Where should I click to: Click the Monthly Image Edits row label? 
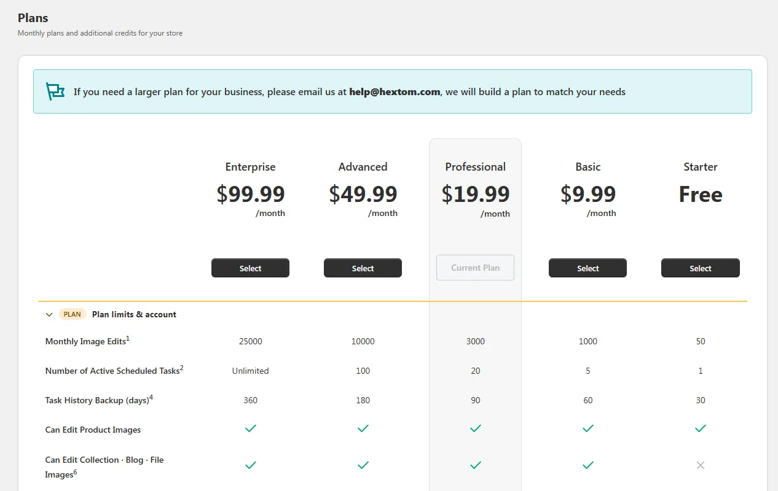pos(87,341)
